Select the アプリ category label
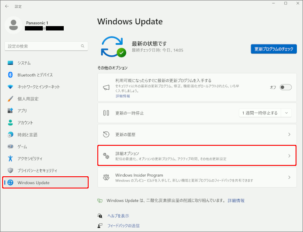This screenshot has width=303, height=232. (x=22, y=111)
